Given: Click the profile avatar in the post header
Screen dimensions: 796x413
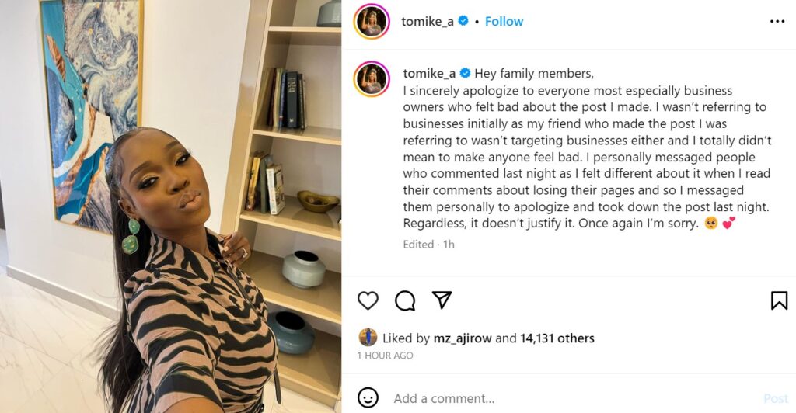Looking at the screenshot, I should tap(371, 22).
